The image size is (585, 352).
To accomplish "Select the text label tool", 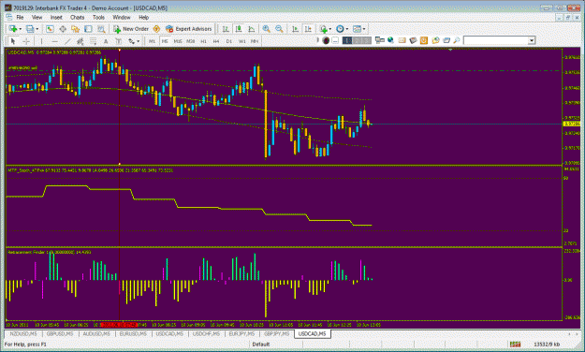I will [119, 41].
